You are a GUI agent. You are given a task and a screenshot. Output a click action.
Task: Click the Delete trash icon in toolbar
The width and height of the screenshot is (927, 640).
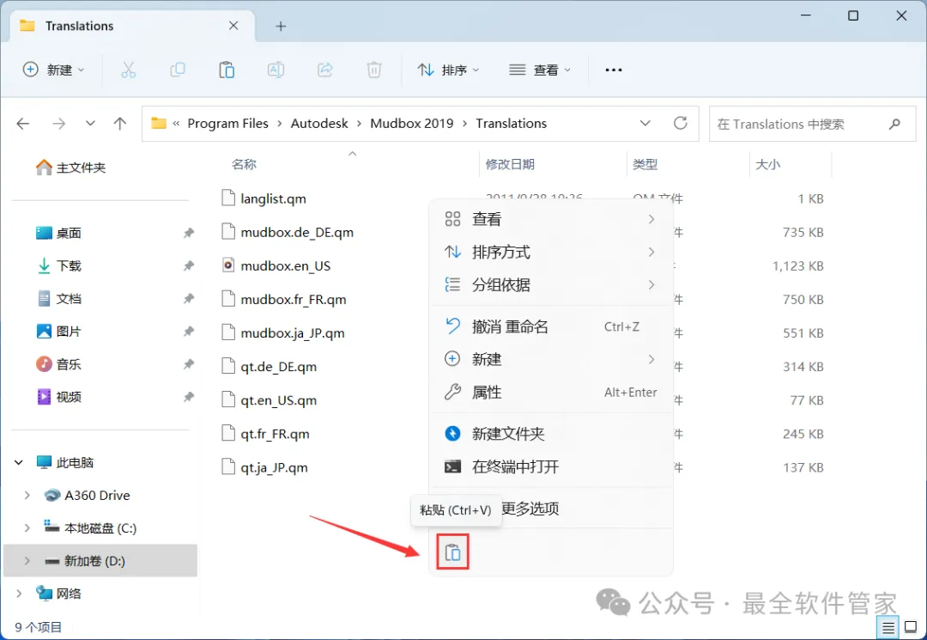coord(374,70)
